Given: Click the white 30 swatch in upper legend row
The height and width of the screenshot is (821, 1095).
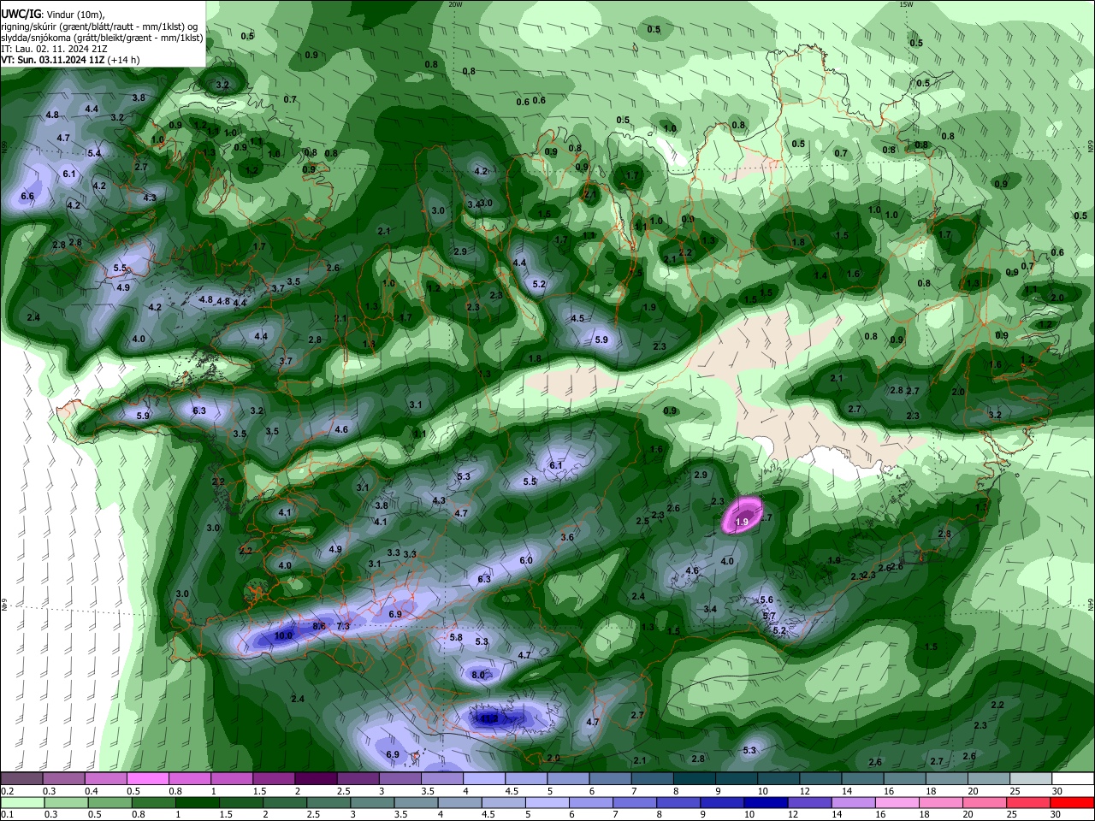Looking at the screenshot, I should [1074, 778].
